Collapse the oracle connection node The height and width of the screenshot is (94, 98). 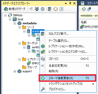tap(24, 31)
